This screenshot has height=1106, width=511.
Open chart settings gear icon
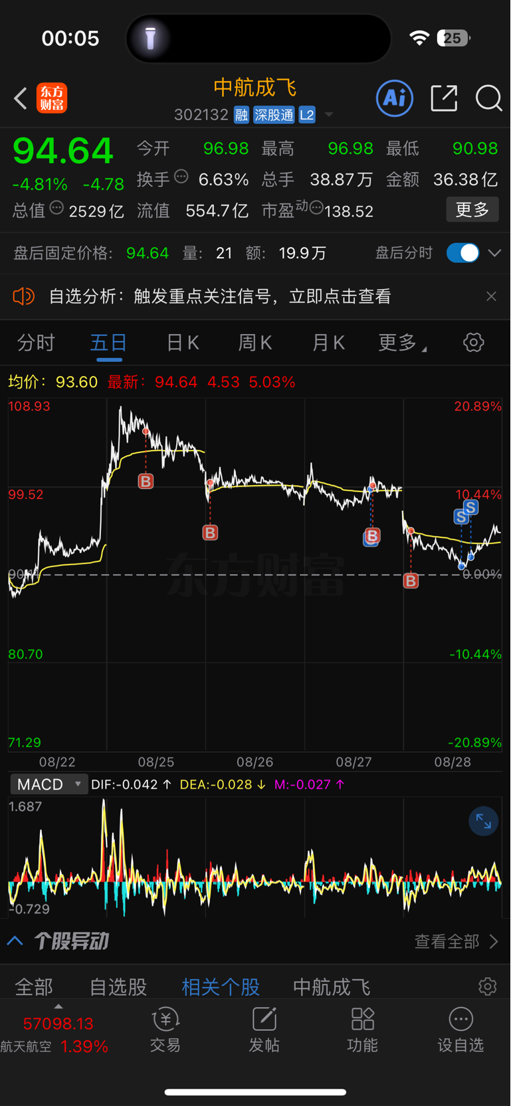coord(473,343)
